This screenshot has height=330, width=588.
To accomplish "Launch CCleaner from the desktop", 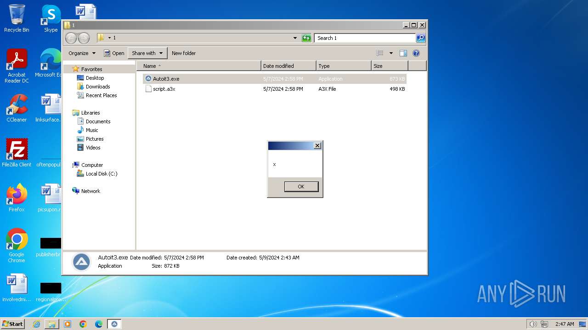I will coord(17,108).
